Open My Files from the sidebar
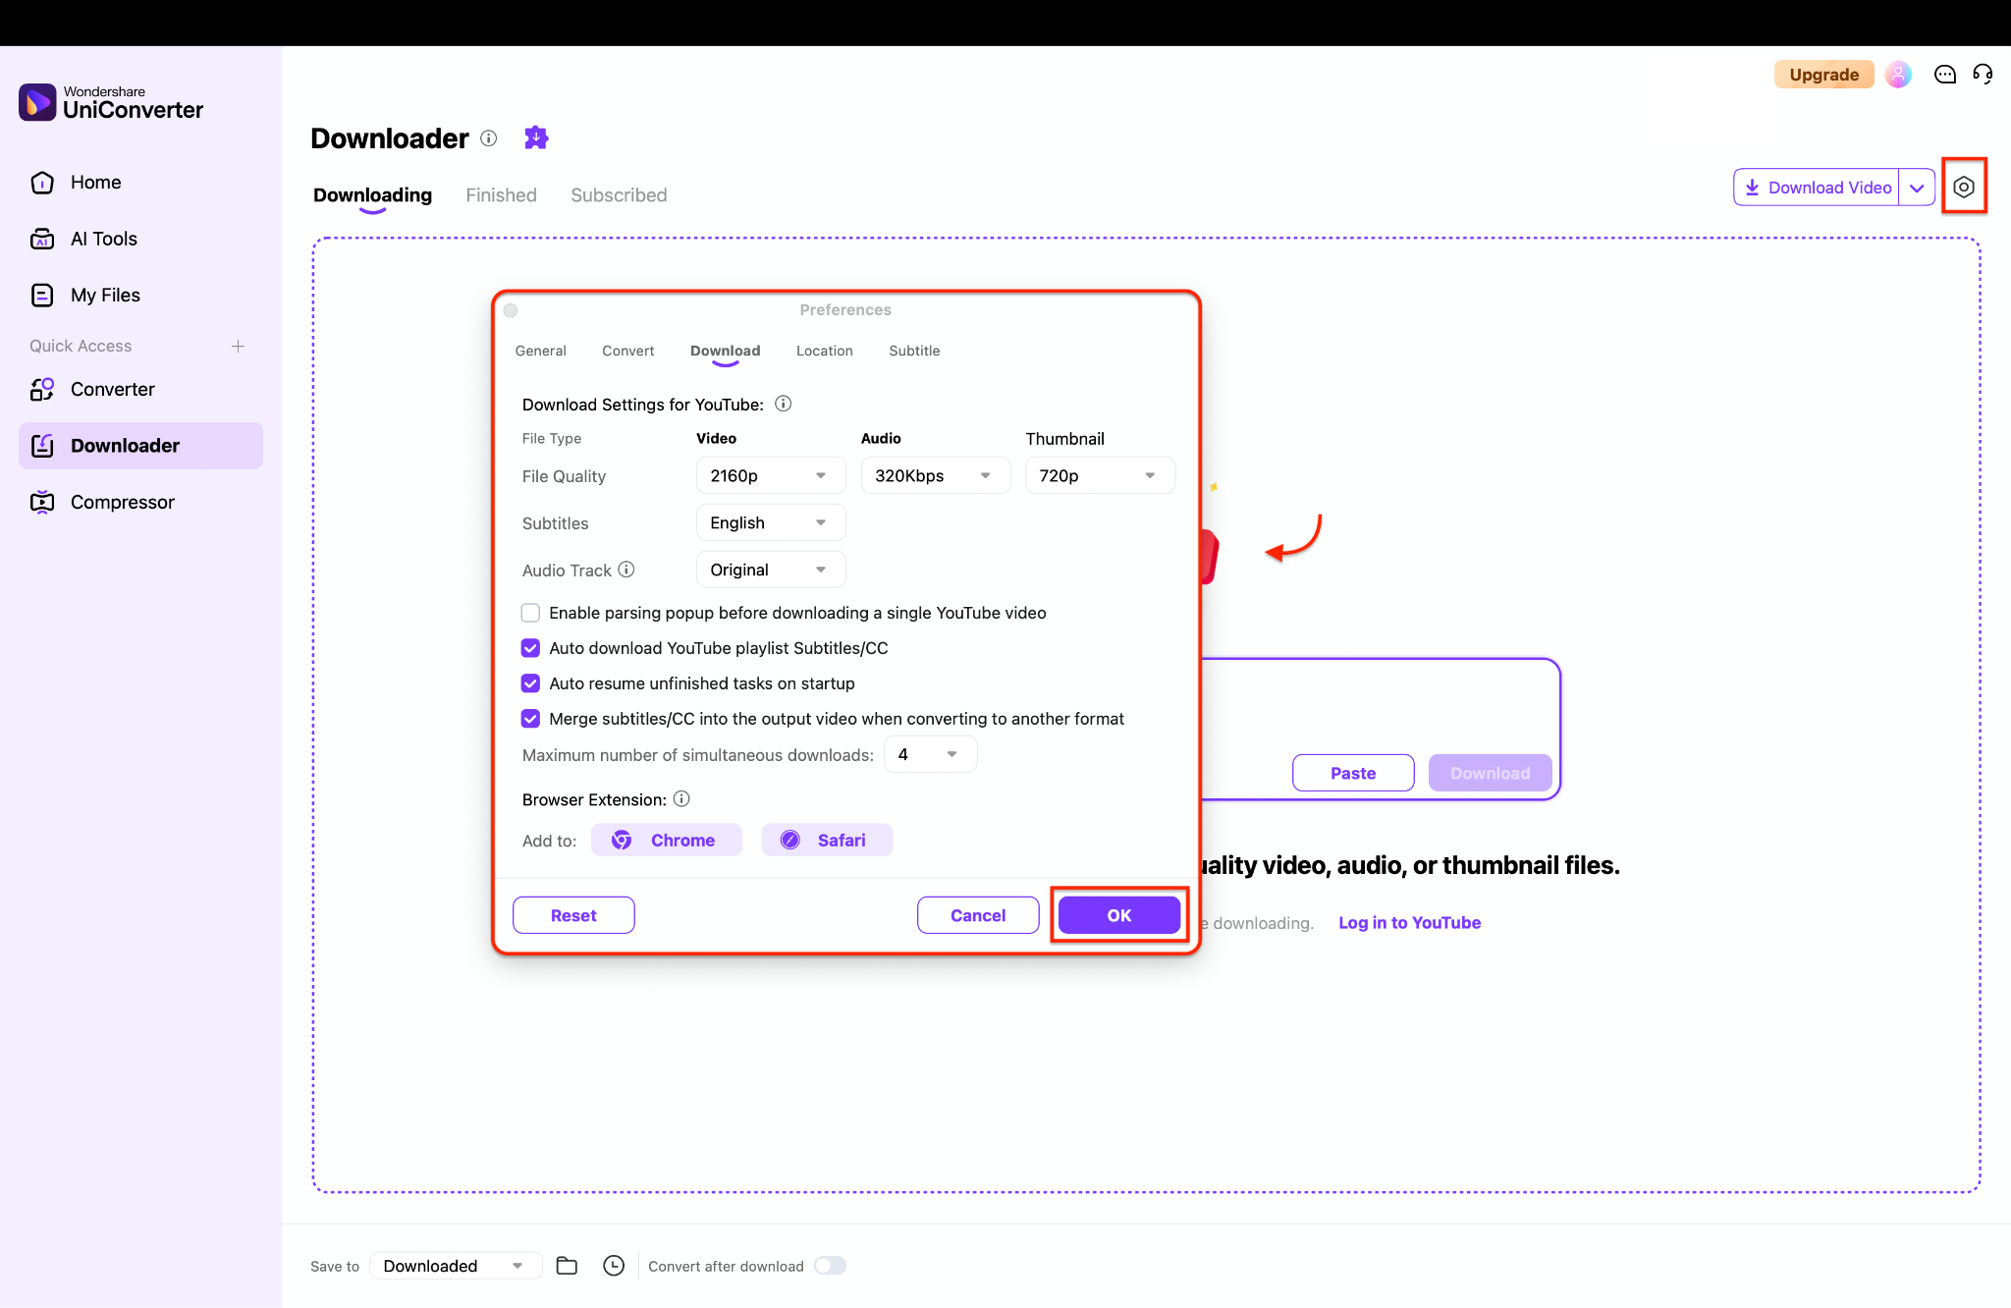Screen dimensions: 2011x1308 click(105, 295)
